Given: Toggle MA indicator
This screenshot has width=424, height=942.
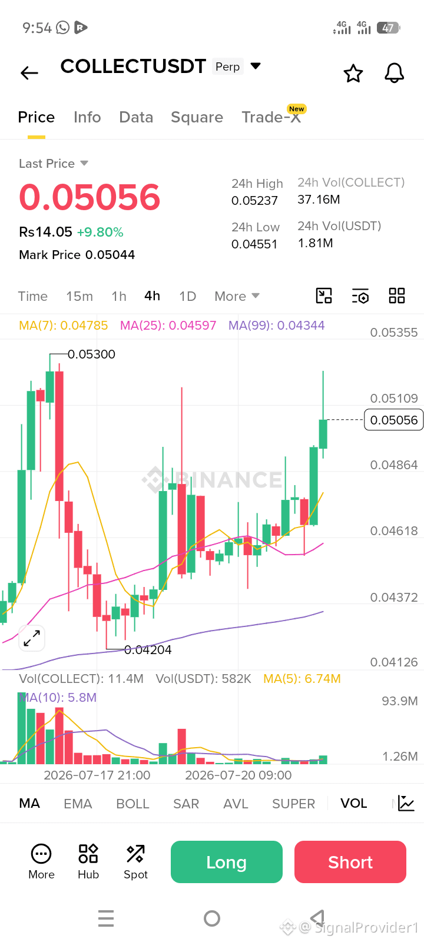Looking at the screenshot, I should 29,804.
